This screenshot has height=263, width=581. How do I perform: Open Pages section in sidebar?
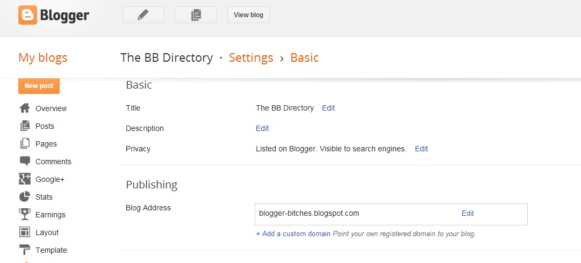46,144
